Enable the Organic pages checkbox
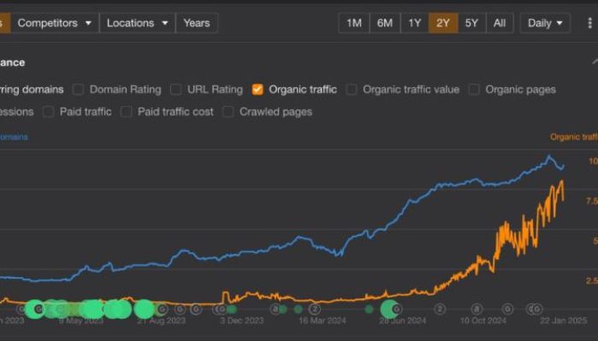The height and width of the screenshot is (341, 598). (x=474, y=90)
